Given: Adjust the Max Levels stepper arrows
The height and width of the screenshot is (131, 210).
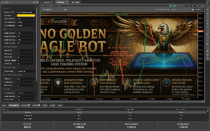Looking at the screenshot, I should 34,85.
